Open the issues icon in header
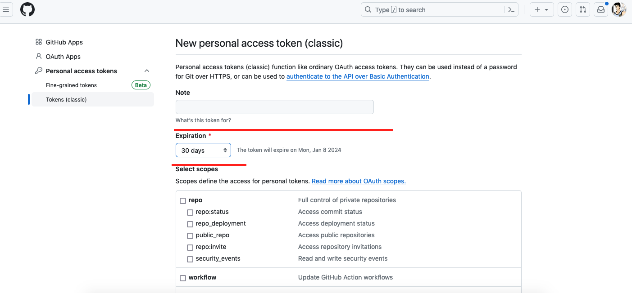 point(565,9)
